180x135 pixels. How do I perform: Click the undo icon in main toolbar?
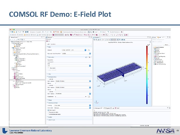19,32
